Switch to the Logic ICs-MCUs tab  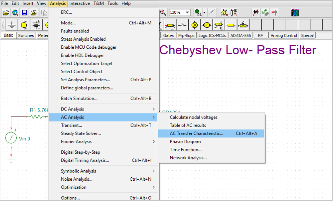click(212, 35)
